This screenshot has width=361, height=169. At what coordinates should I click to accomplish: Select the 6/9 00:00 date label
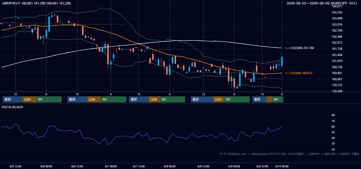[x=234, y=166]
